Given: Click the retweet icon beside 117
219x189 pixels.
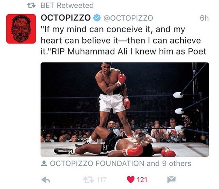Looking at the screenshot, I should click(88, 180).
